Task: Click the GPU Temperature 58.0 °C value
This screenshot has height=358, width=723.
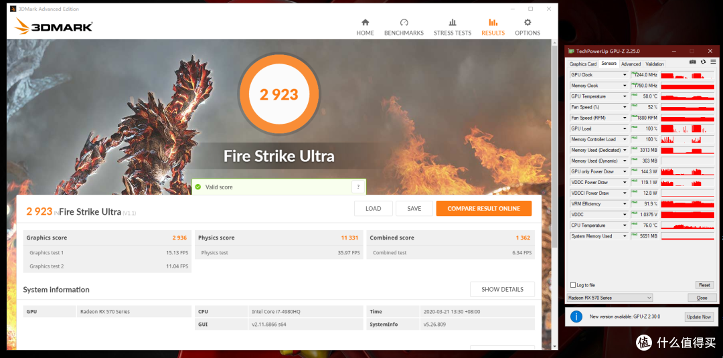Action: [x=645, y=96]
